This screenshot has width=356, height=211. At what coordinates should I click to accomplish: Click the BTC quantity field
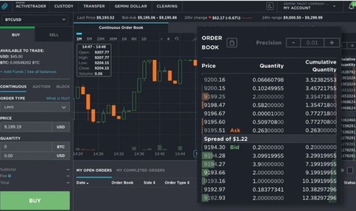click(x=26, y=147)
